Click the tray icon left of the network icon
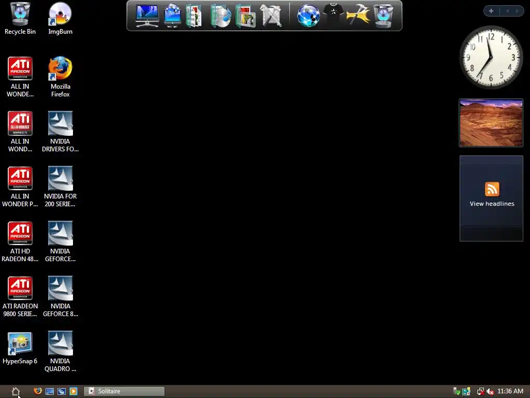The height and width of the screenshot is (398, 530). coord(466,392)
